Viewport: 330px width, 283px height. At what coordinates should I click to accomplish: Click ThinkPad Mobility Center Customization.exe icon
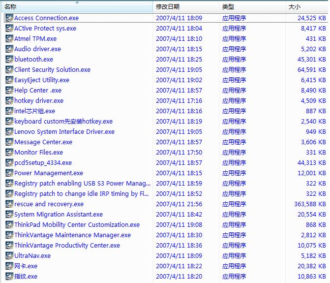(9, 224)
